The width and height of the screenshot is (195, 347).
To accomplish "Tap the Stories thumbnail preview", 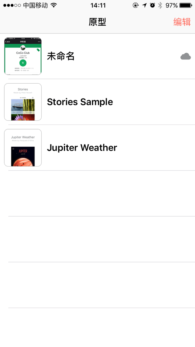I will point(23,102).
